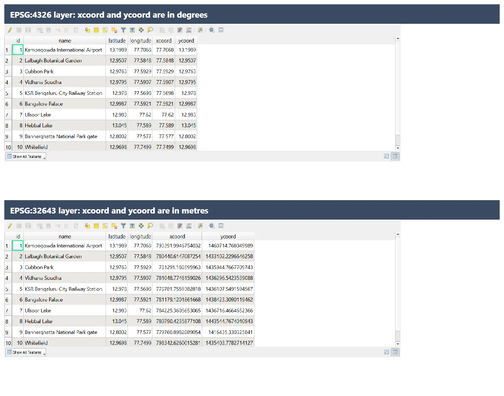This screenshot has width=504, height=396.
Task: Dock the metres attribute table window
Action: 221,226
